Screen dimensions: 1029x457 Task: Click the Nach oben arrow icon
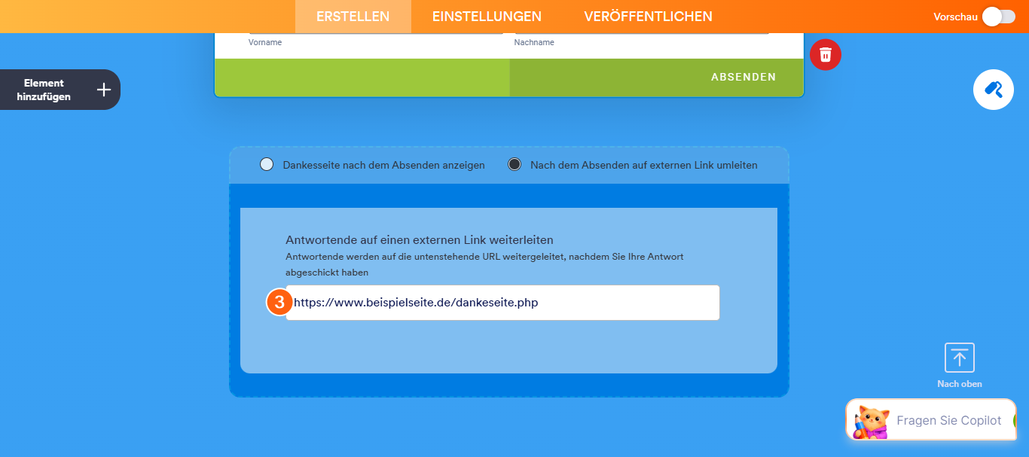[x=959, y=358]
